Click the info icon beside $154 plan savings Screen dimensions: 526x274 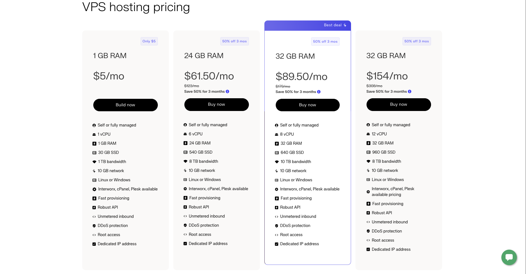pos(409,92)
